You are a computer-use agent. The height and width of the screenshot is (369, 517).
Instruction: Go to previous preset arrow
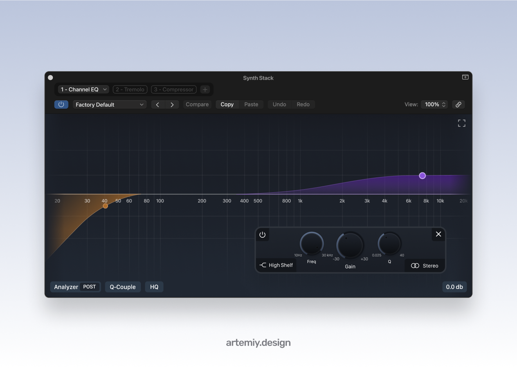pyautogui.click(x=158, y=105)
